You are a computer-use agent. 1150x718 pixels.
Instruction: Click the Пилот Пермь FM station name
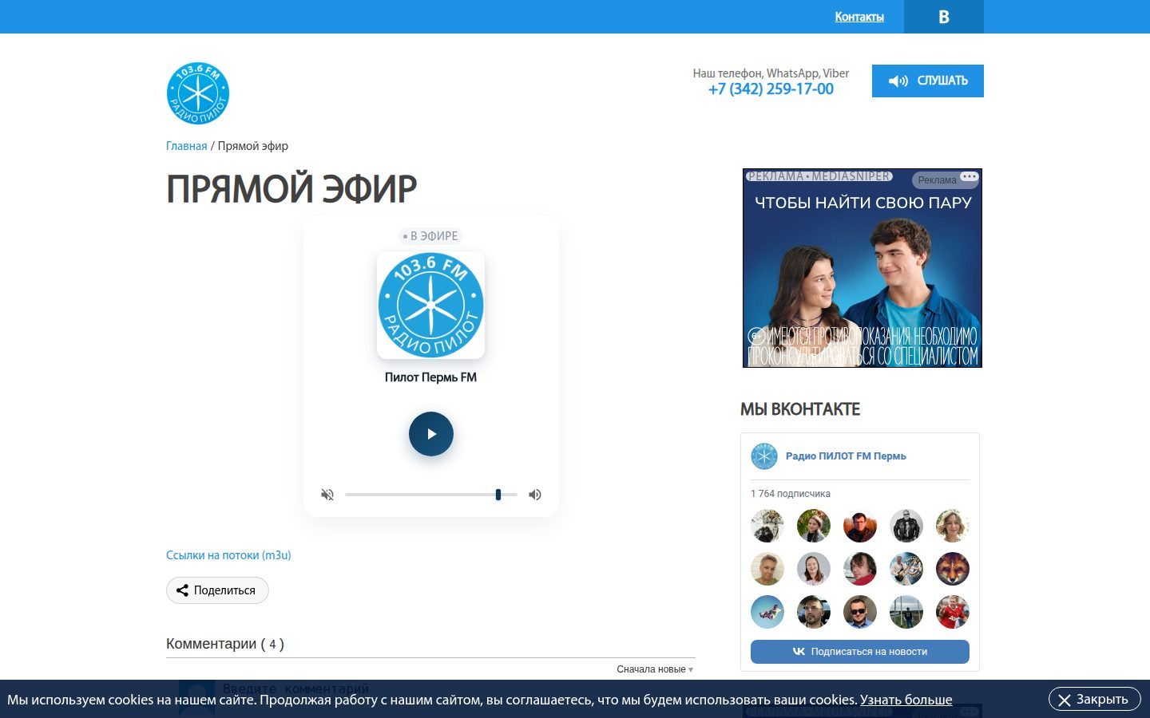[431, 377]
